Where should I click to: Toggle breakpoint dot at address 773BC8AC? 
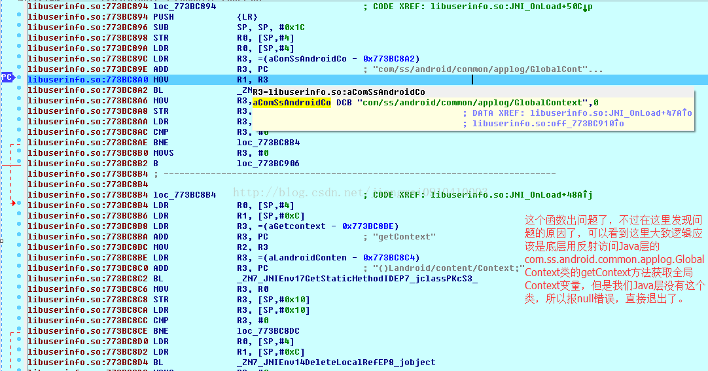point(19,130)
